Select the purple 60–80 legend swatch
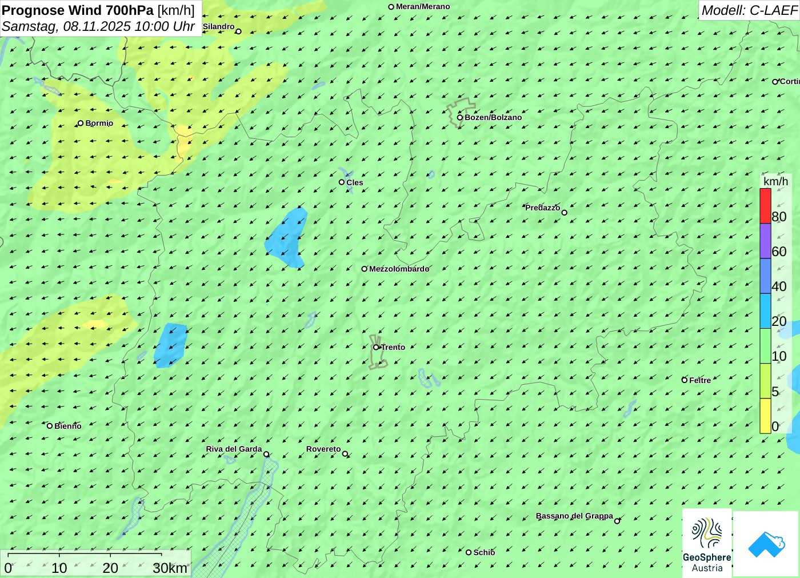 pos(765,241)
